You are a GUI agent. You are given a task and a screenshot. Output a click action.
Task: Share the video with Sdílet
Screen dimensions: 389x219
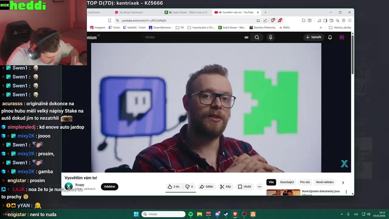[x=206, y=186]
